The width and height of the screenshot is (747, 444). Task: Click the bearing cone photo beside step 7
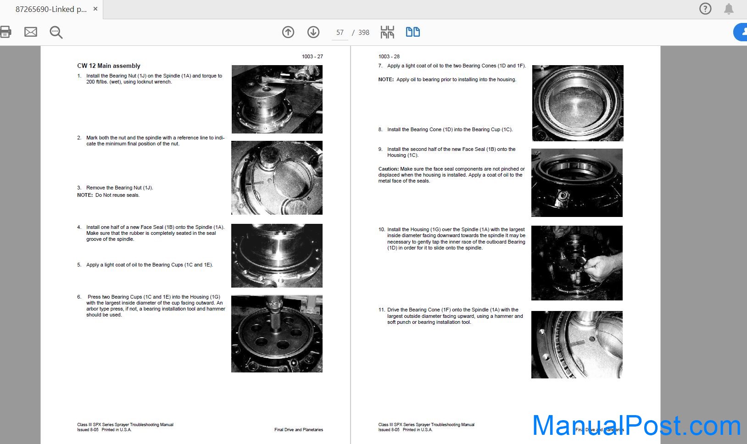[x=578, y=103]
